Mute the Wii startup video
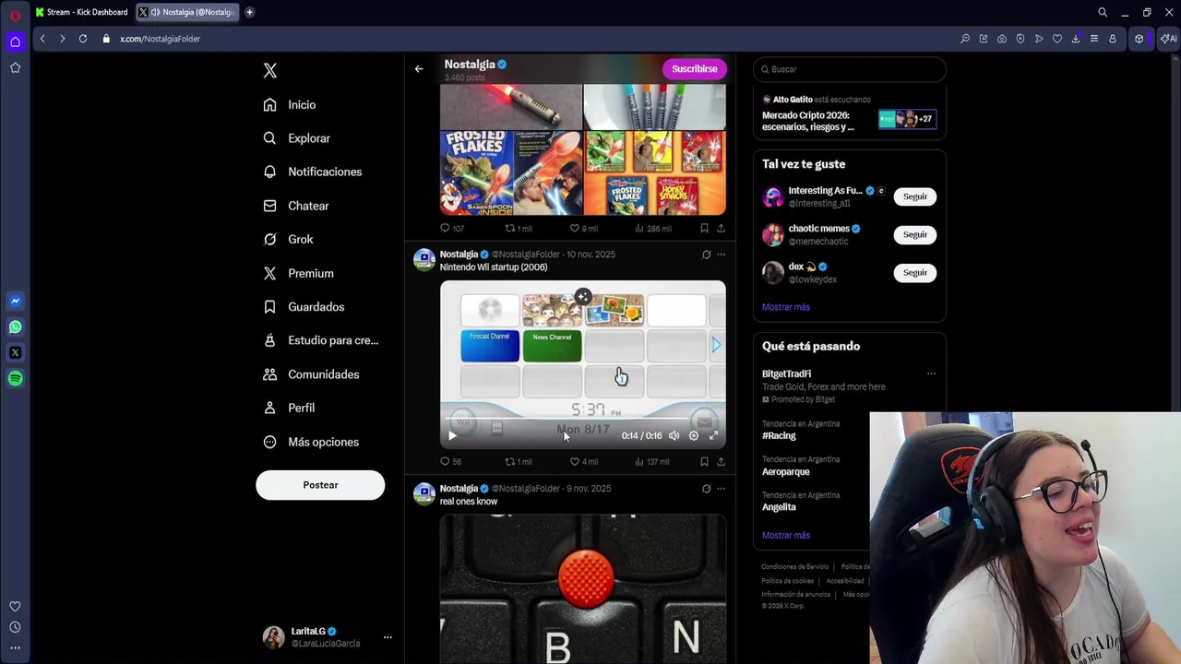Image resolution: width=1181 pixels, height=664 pixels. pos(674,435)
